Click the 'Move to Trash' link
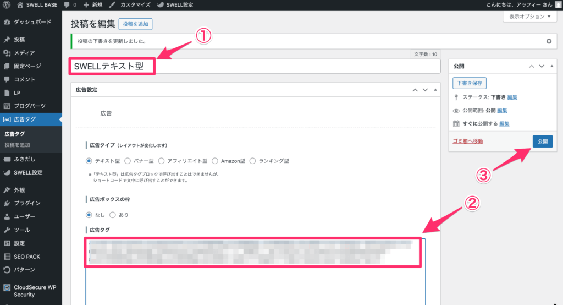This screenshot has height=305, width=563. click(x=467, y=141)
